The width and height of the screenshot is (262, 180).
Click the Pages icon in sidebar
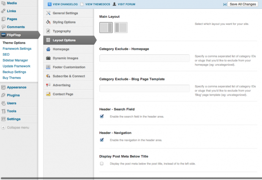tap(3, 19)
